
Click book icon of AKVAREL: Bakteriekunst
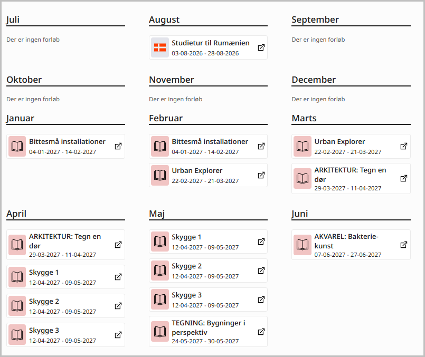pos(303,245)
